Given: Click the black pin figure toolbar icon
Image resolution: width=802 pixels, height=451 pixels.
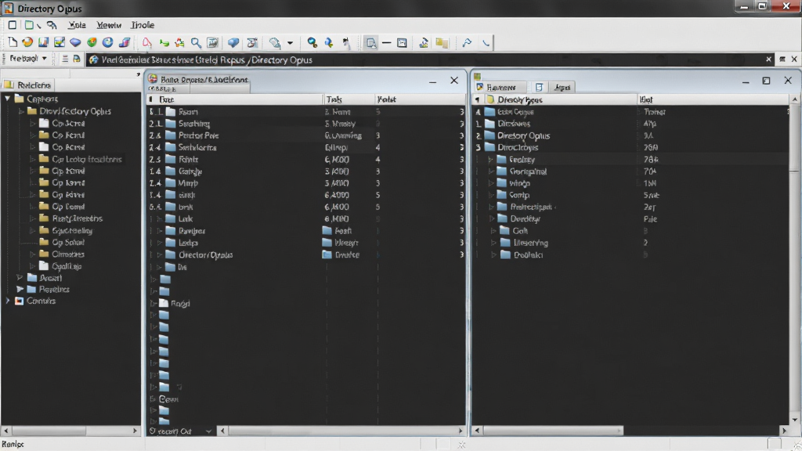Looking at the screenshot, I should tap(346, 43).
